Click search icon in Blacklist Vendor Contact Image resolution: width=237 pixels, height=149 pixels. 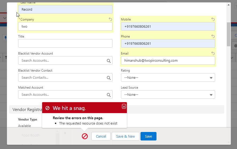109,78
